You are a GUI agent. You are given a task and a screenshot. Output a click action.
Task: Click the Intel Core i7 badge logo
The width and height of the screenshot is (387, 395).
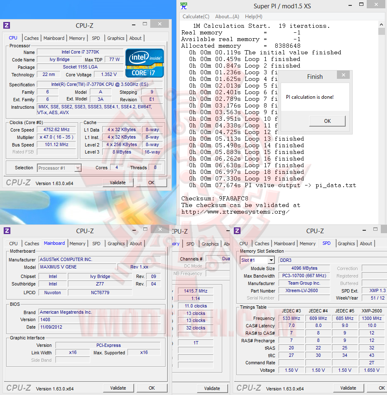(x=144, y=63)
